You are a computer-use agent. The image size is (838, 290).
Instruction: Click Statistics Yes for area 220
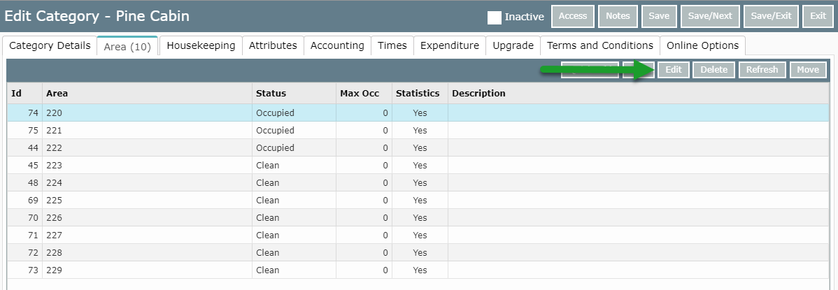point(420,113)
